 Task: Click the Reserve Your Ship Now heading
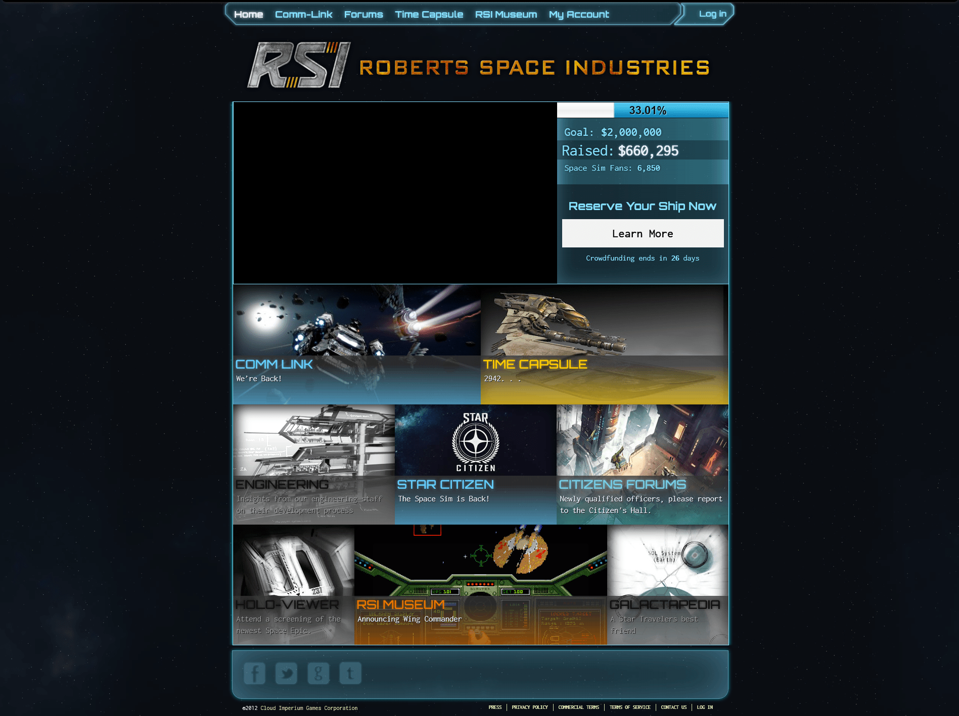pyautogui.click(x=643, y=206)
